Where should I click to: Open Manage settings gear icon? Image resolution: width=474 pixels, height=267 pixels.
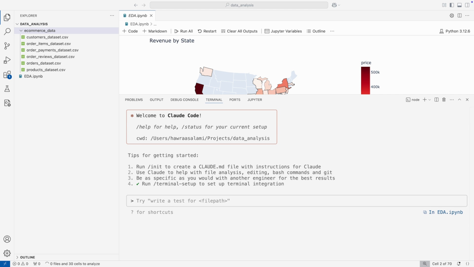(7, 253)
